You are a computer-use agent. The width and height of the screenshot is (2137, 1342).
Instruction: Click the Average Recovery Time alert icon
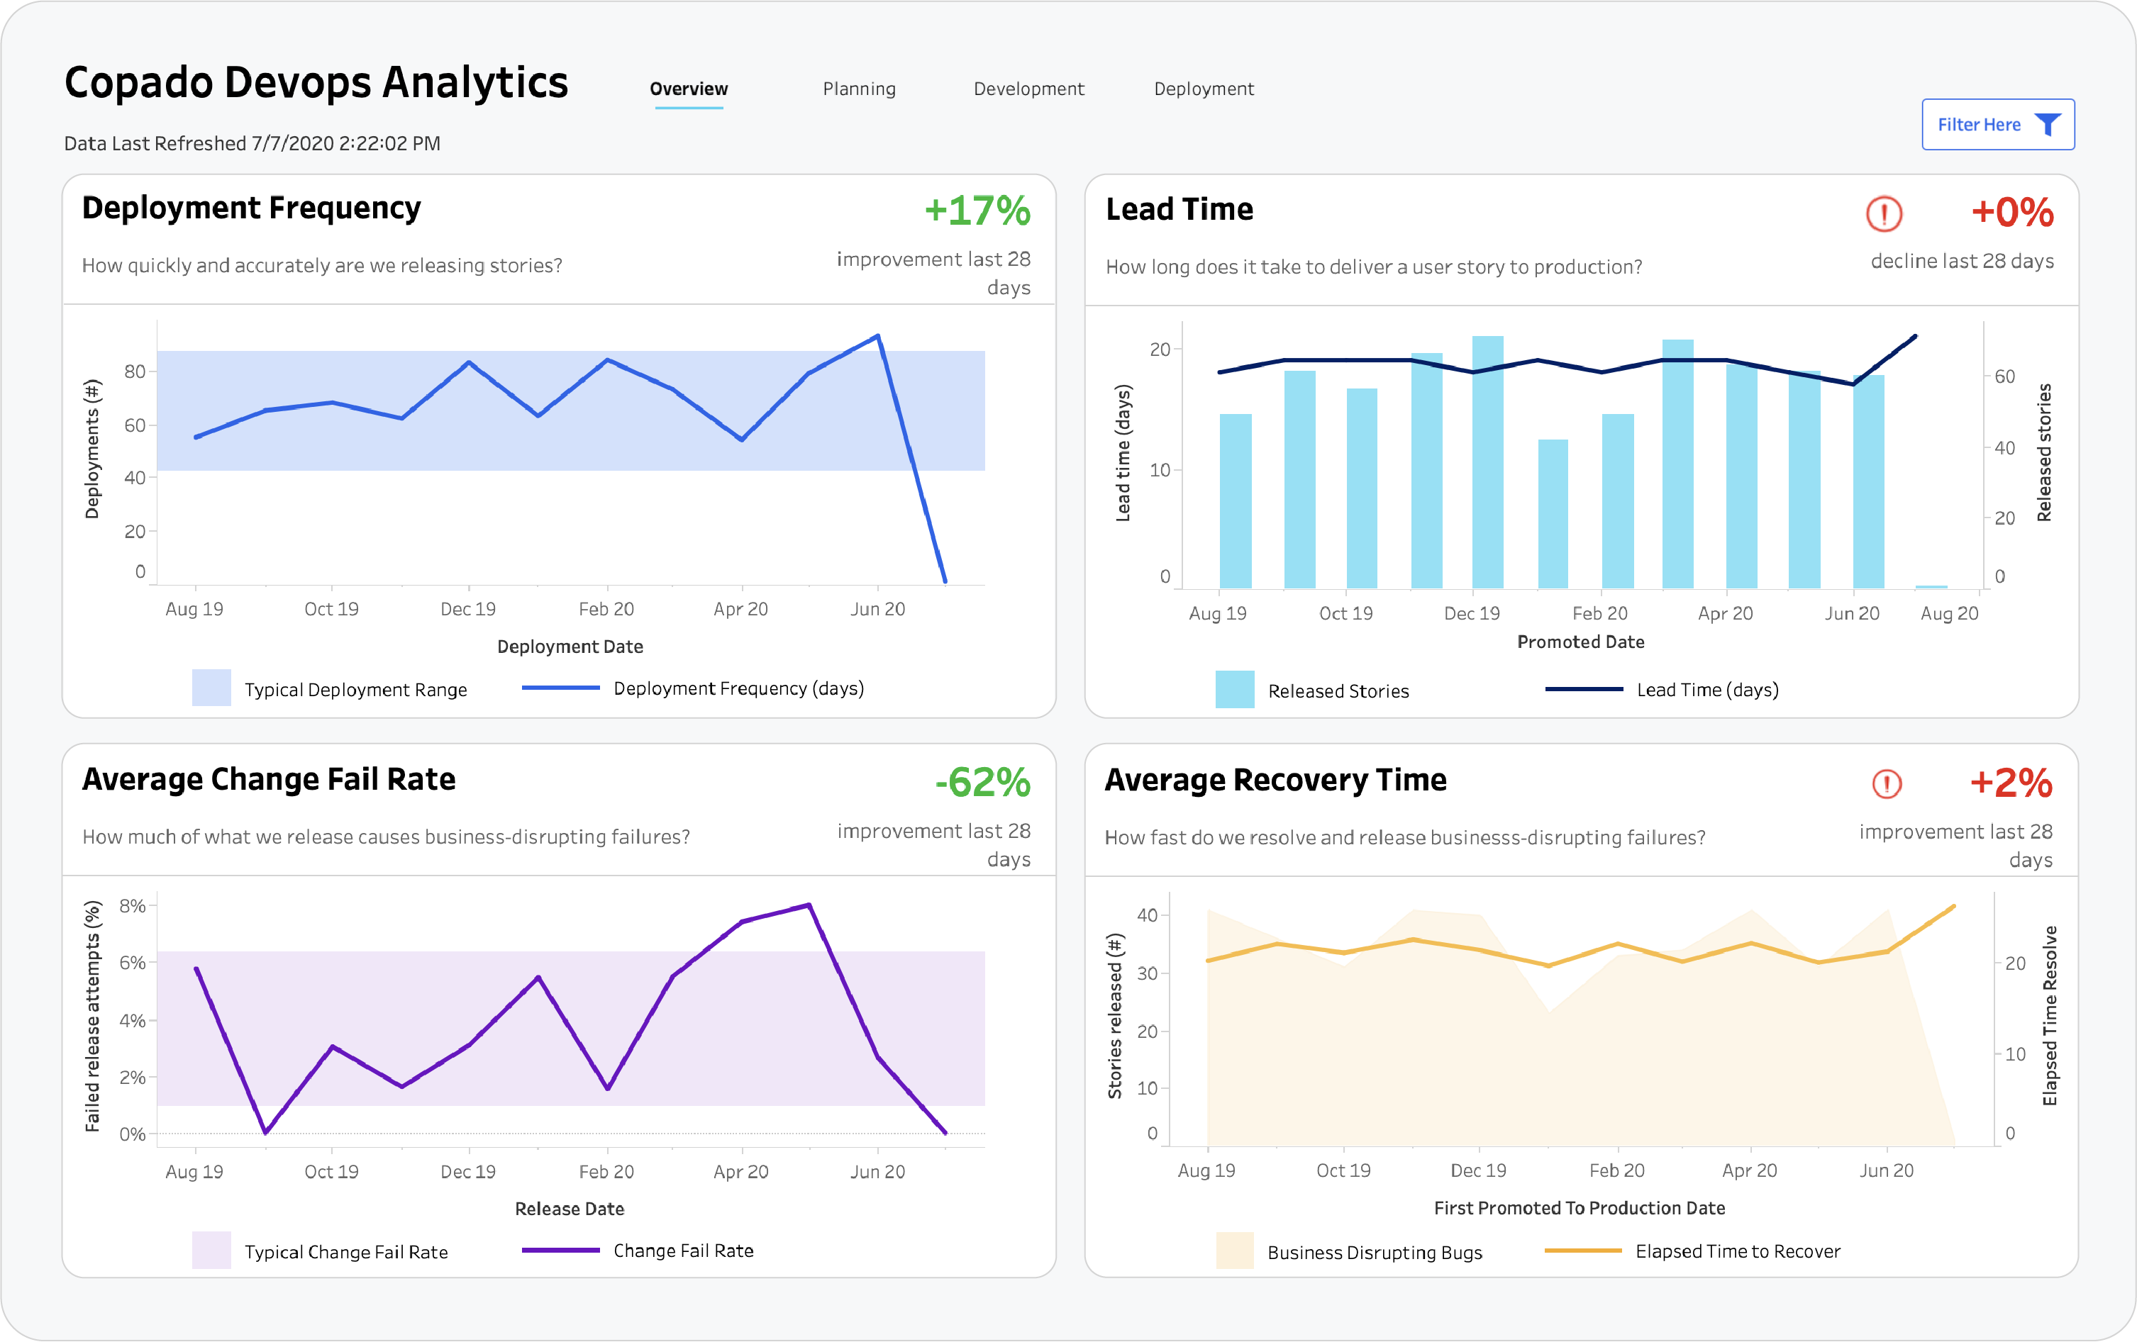pos(1887,784)
